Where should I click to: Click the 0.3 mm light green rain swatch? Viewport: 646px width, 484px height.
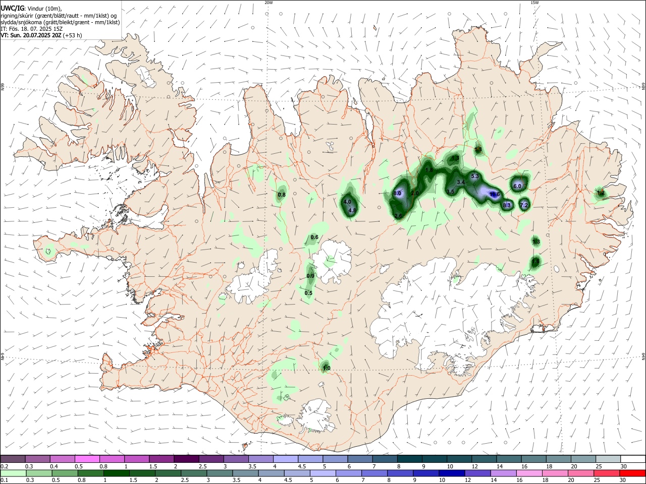click(x=39, y=473)
